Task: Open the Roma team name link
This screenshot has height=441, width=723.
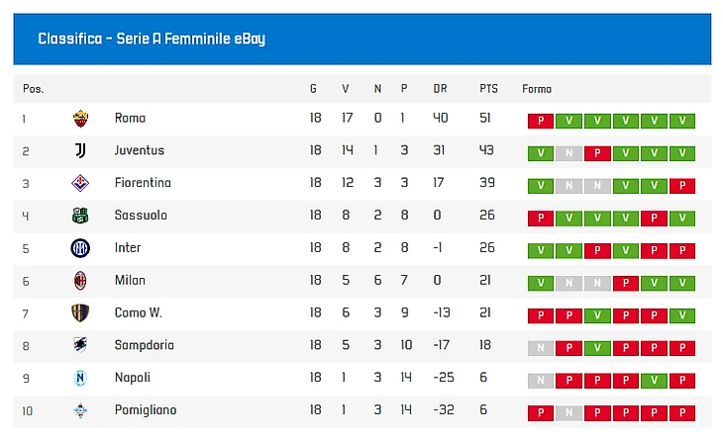Action: point(130,119)
